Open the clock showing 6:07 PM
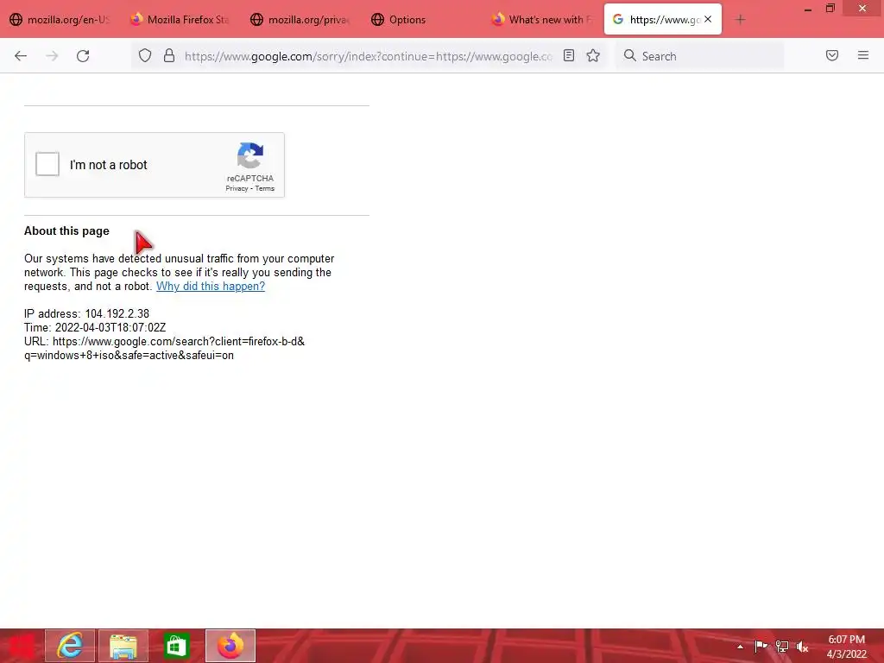 (x=846, y=647)
